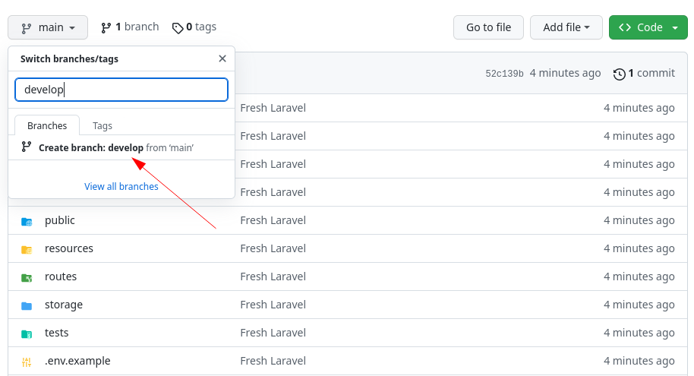Viewport: 694px width, 376px height.
Task: Click the commit history clock icon
Action: click(619, 74)
